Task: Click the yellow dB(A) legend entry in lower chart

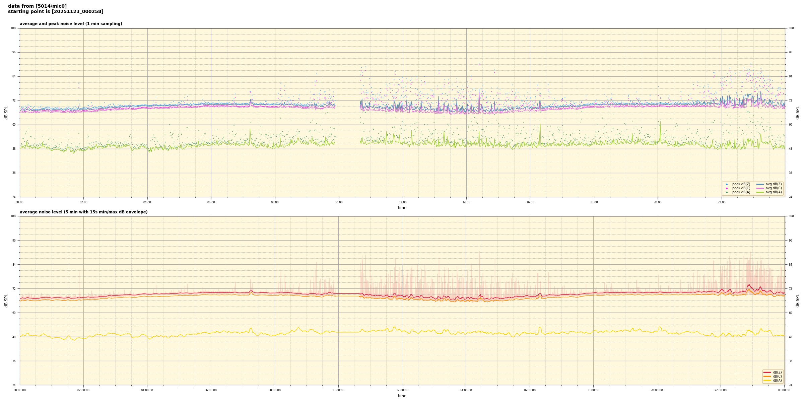Action: point(767,380)
